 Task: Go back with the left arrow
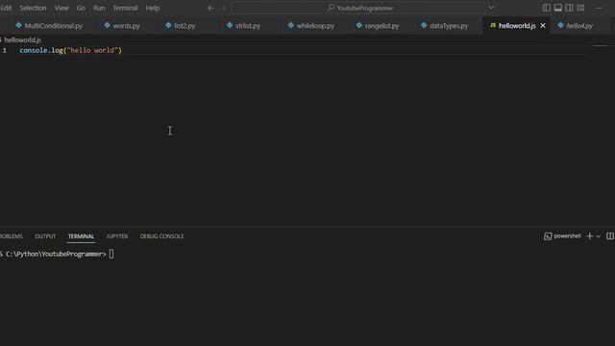[211, 8]
